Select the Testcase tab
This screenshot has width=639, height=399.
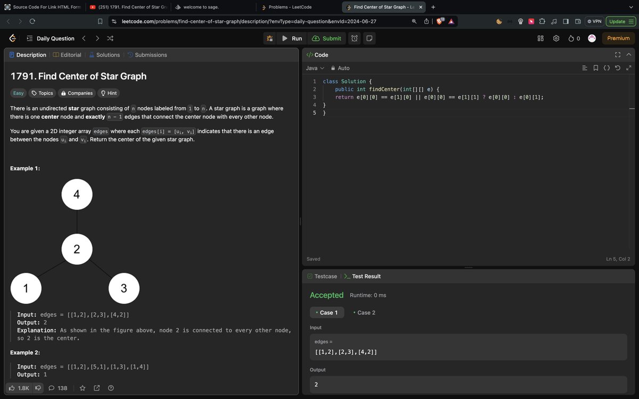click(322, 276)
